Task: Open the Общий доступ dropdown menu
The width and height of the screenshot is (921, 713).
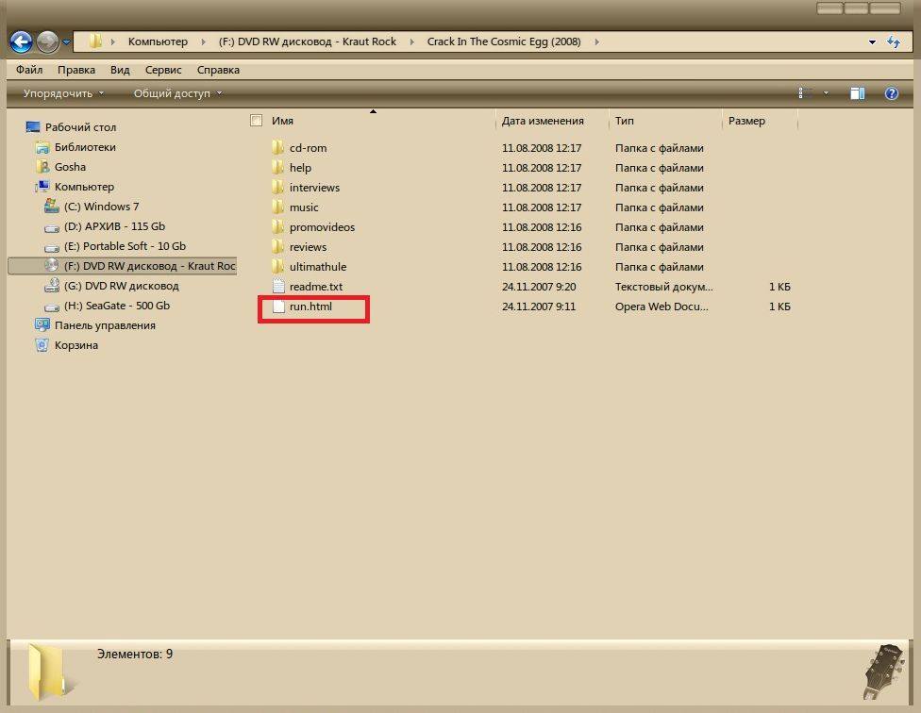Action: click(x=177, y=93)
